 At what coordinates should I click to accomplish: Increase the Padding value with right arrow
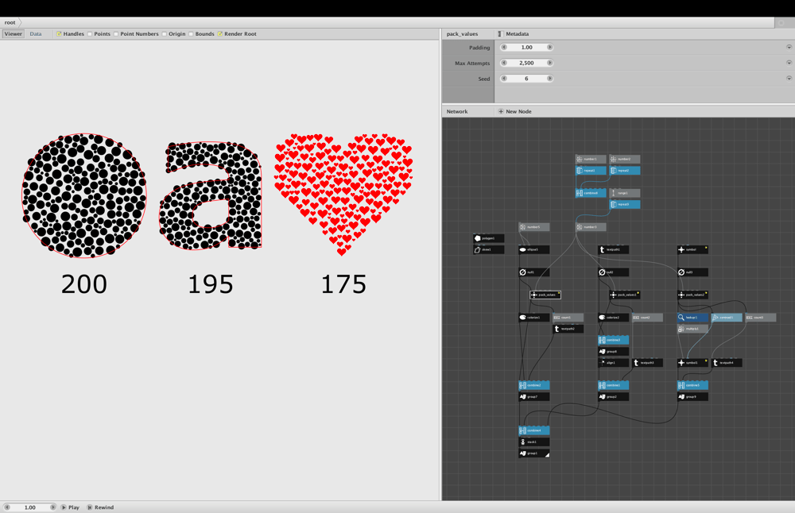coord(549,47)
